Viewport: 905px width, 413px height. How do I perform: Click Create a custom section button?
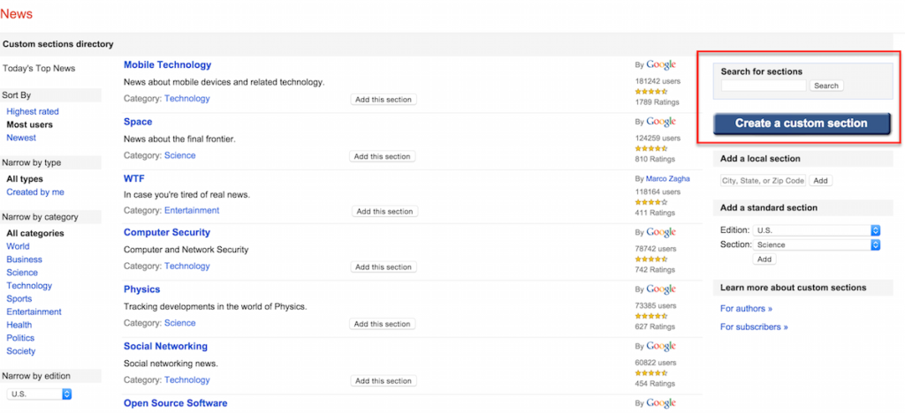click(x=801, y=124)
